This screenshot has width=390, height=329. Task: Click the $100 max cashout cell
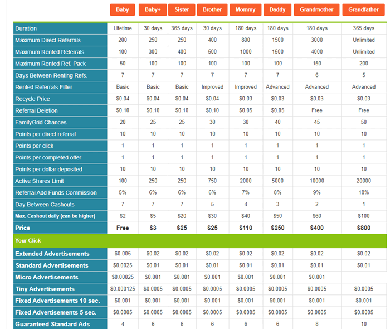tap(364, 216)
